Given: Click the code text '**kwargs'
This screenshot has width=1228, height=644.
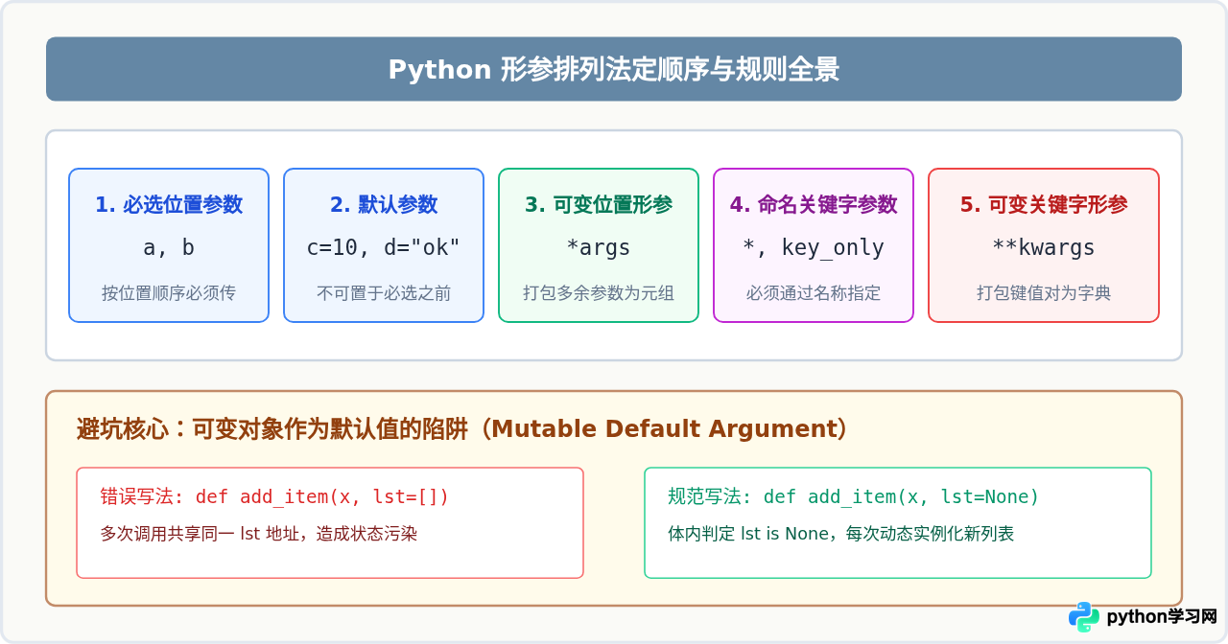Looking at the screenshot, I should [x=1044, y=247].
